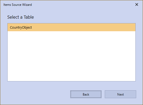Proceed past the table selection with Next

(x=120, y=94)
